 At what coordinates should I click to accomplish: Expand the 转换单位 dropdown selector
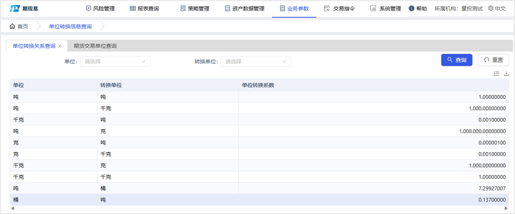[256, 62]
